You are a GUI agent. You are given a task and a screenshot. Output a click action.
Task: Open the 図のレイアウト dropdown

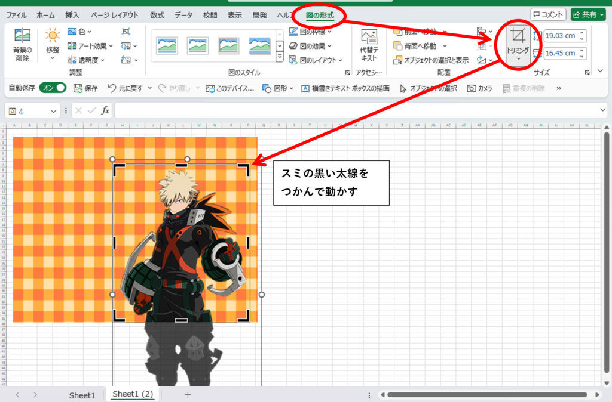click(x=316, y=60)
